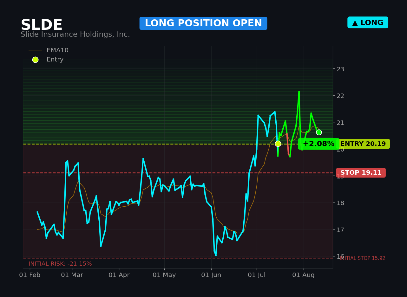
Task: Click the 01 Jun date label
Action: [x=211, y=275]
